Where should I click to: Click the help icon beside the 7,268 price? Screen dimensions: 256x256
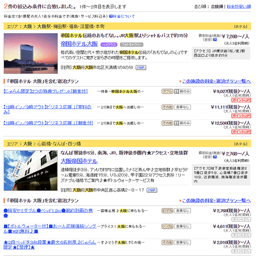[x=215, y=40]
